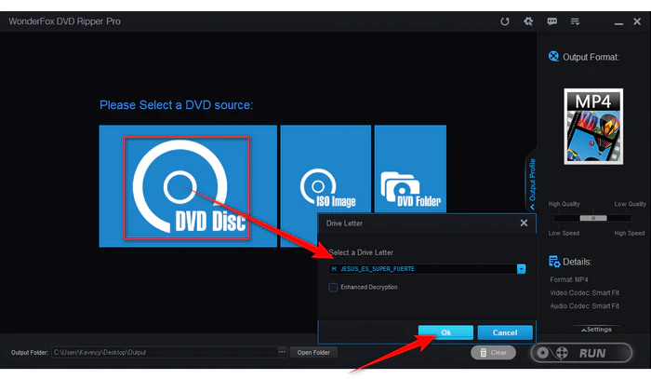The width and height of the screenshot is (651, 379).
Task: Click the Audio Codec: Smart Fit text
Action: click(x=584, y=305)
